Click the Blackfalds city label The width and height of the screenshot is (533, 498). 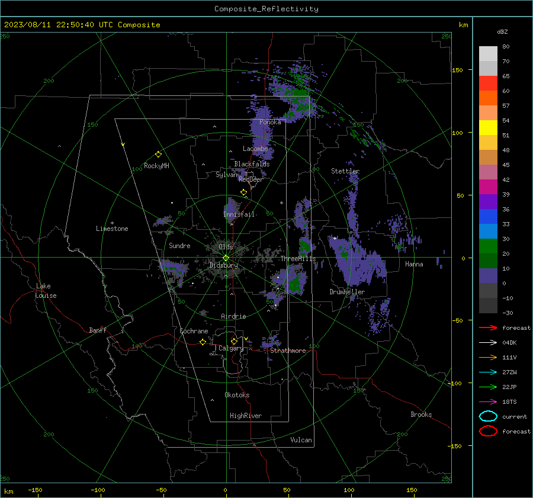click(x=252, y=164)
